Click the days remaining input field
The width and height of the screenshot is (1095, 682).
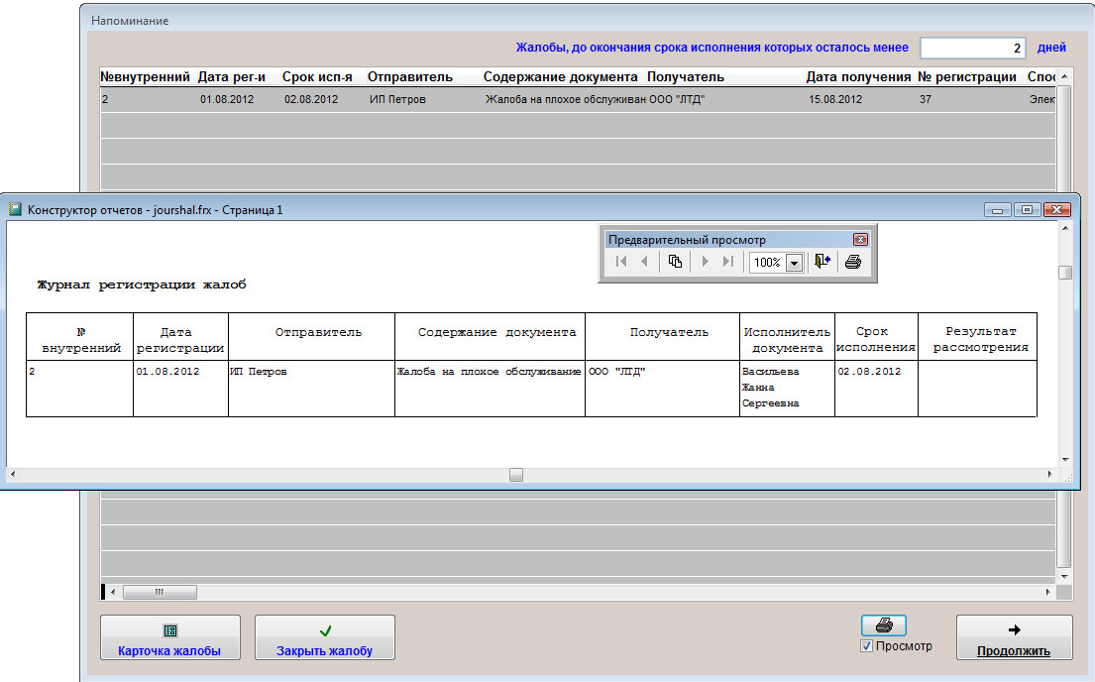point(974,48)
